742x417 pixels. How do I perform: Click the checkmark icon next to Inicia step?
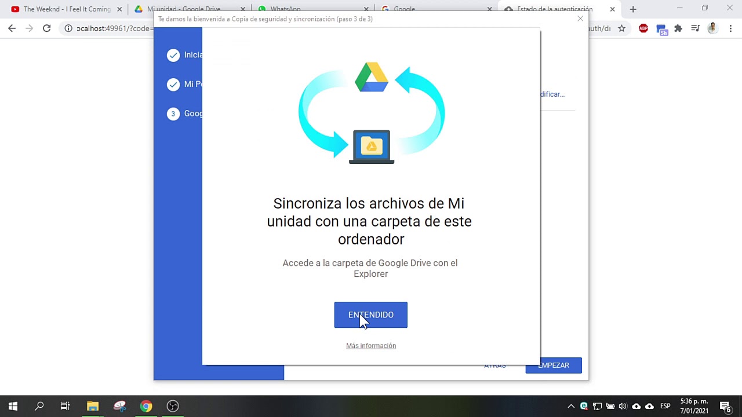coord(173,55)
